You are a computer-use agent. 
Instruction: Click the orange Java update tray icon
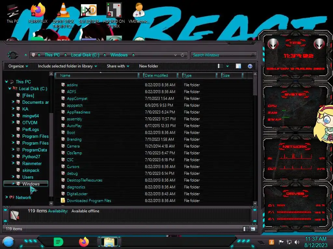pyautogui.click(x=272, y=242)
